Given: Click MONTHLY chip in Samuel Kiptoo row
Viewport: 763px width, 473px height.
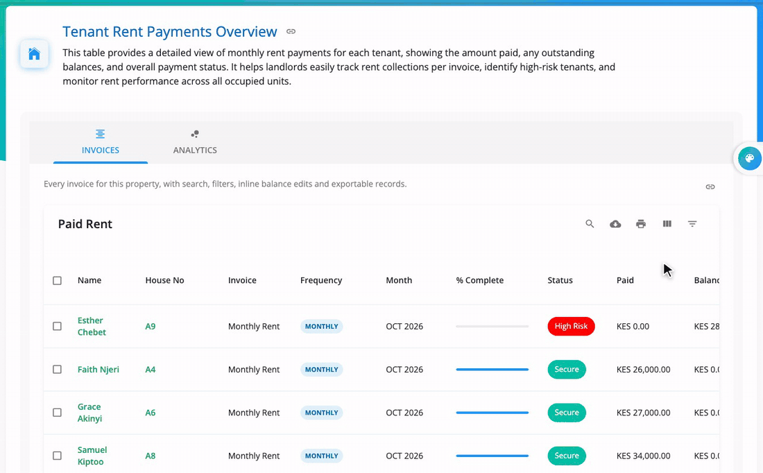Looking at the screenshot, I should [322, 456].
